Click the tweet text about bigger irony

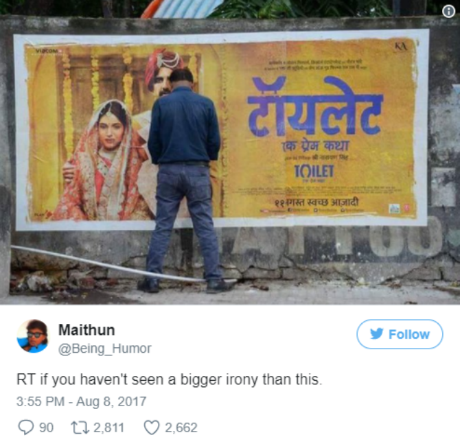tap(170, 379)
